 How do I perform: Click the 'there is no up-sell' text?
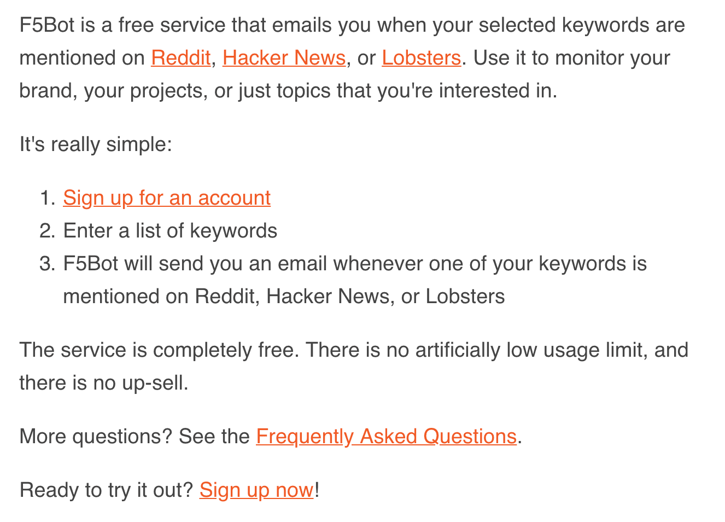[104, 383]
